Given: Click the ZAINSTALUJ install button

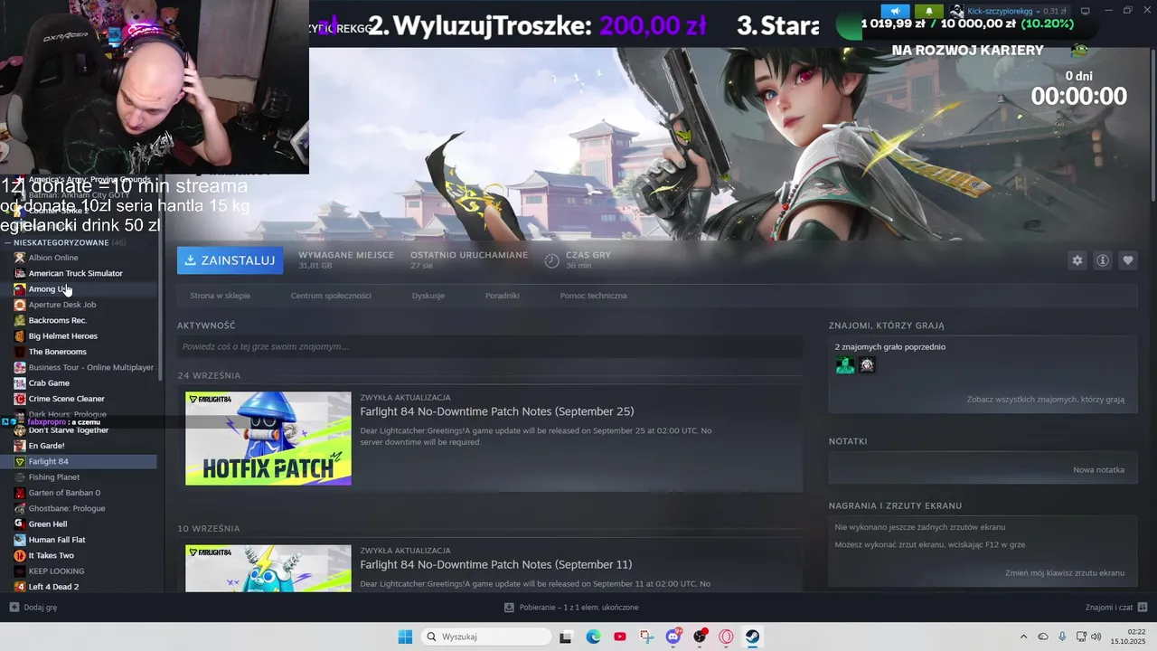Looking at the screenshot, I should pos(230,260).
